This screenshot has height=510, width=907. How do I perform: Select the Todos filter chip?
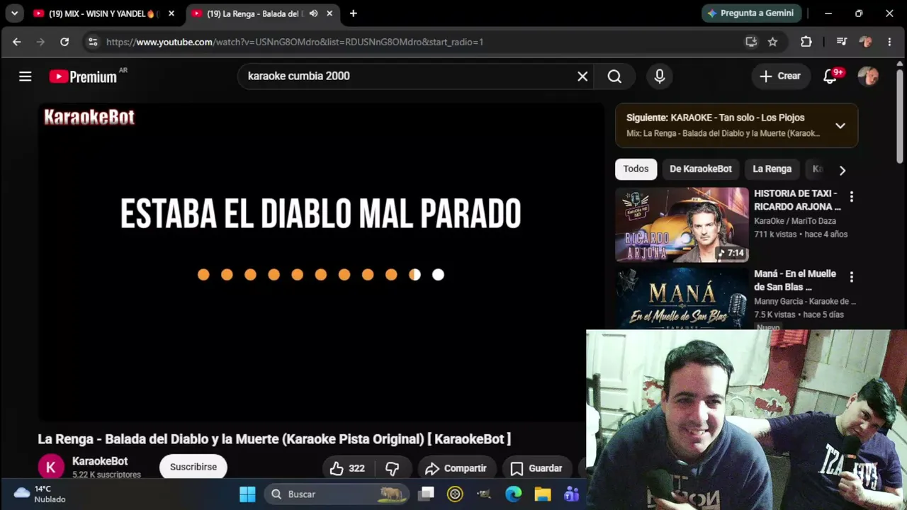tap(636, 169)
